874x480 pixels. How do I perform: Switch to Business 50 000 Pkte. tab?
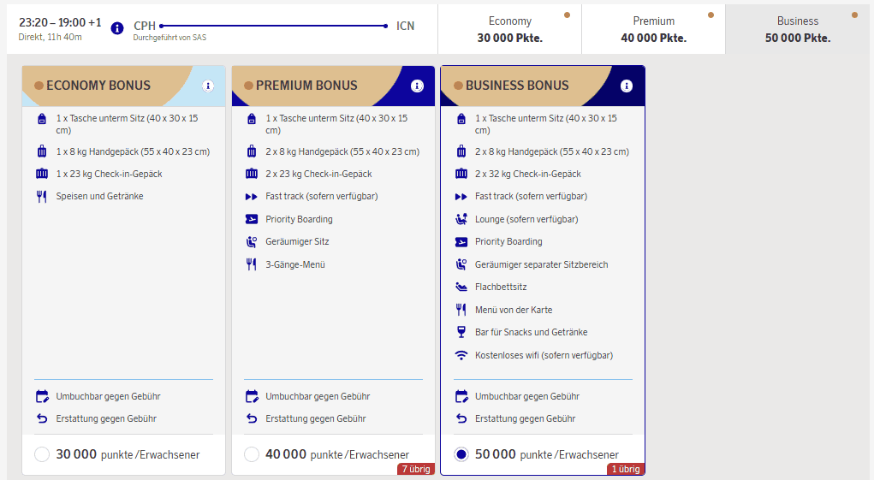pos(797,29)
